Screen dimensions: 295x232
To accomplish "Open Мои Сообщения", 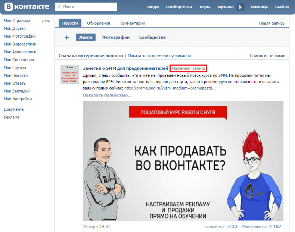I will point(19,60).
